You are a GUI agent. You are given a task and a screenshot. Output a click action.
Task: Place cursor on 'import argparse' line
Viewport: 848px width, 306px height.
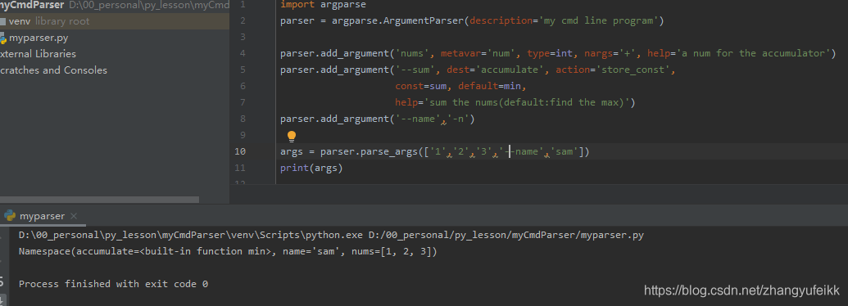click(x=323, y=5)
